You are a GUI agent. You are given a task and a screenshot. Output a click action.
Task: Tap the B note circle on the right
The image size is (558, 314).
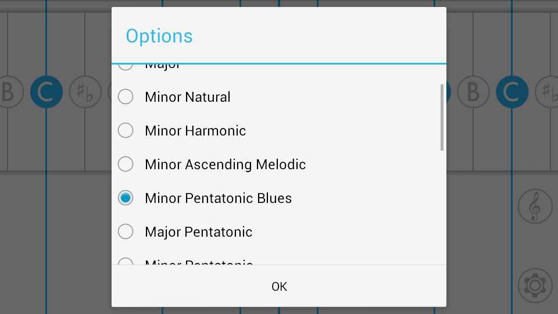(473, 92)
